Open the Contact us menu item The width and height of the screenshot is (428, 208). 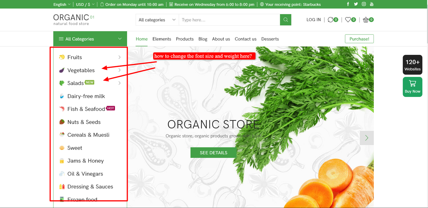pyautogui.click(x=246, y=39)
